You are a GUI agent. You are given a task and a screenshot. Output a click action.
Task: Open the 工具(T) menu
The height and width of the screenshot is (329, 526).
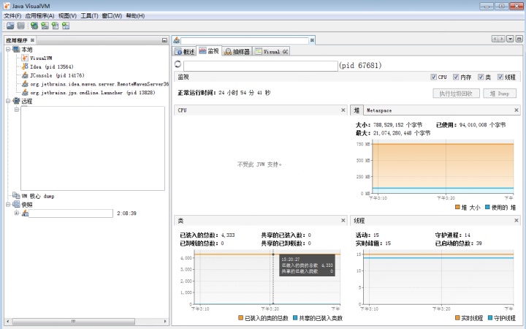tap(89, 16)
